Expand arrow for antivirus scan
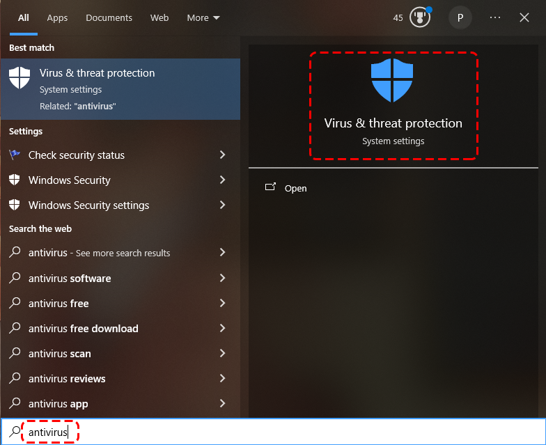Image resolution: width=546 pixels, height=445 pixels. pos(223,353)
